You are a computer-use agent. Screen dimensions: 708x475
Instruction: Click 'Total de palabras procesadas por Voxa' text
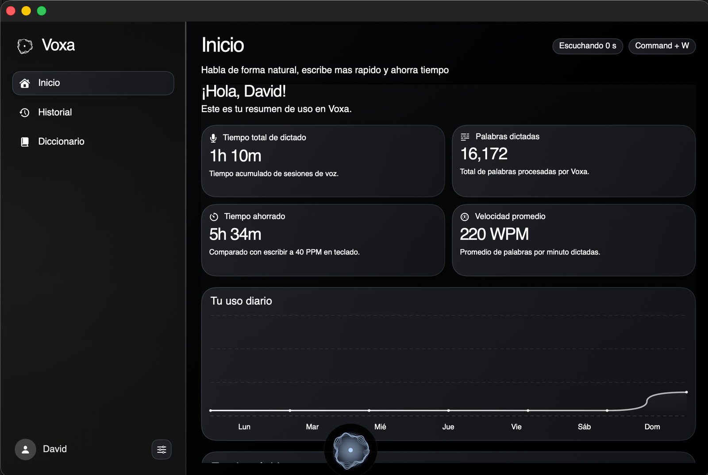(524, 172)
